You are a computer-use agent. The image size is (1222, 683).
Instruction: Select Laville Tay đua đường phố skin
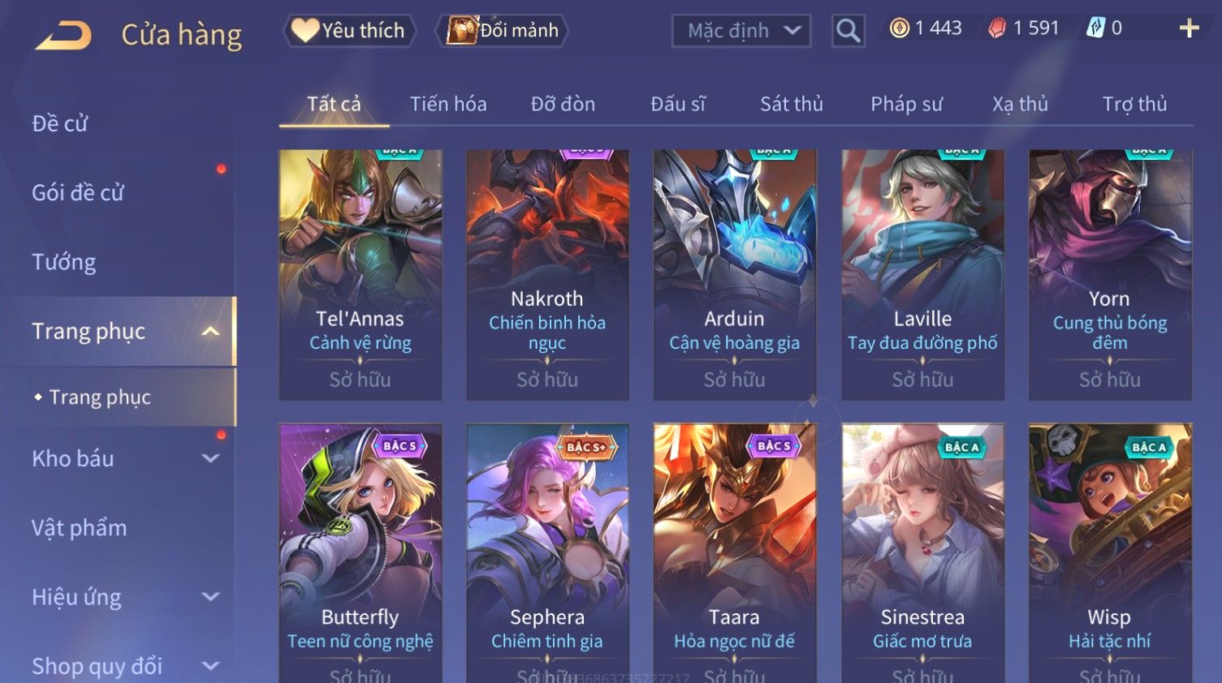[x=922, y=274]
